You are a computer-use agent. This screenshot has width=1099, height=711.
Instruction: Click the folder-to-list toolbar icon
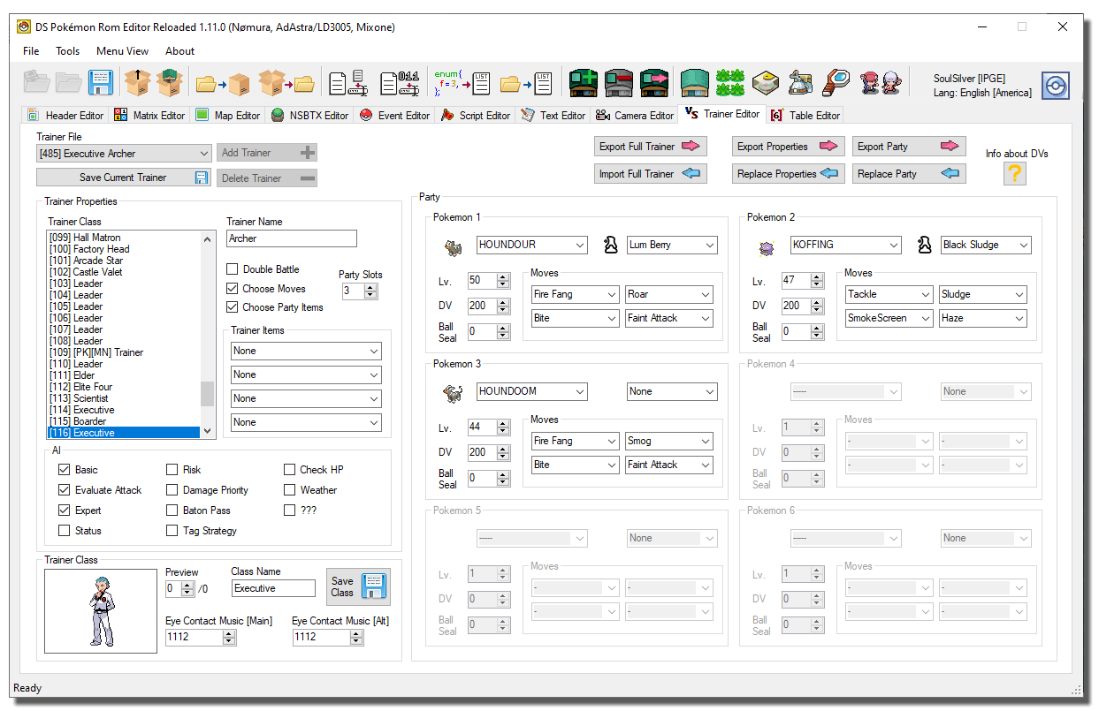coord(526,84)
